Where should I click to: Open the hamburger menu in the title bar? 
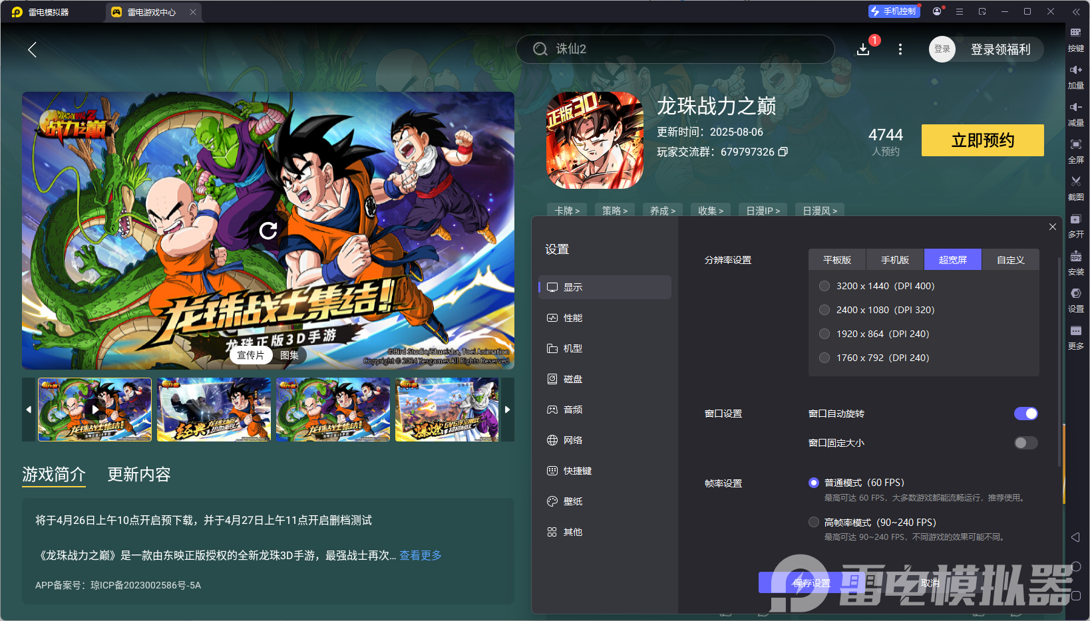(960, 11)
